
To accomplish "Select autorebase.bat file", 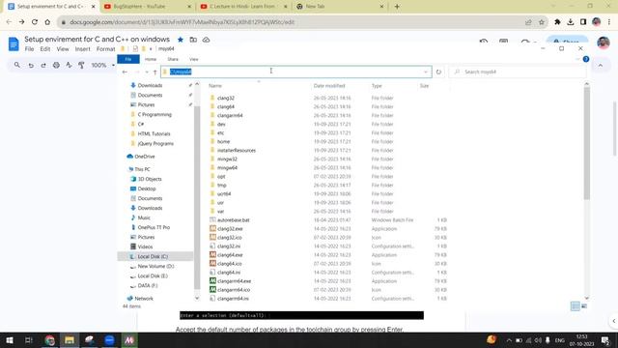I will pyautogui.click(x=233, y=220).
